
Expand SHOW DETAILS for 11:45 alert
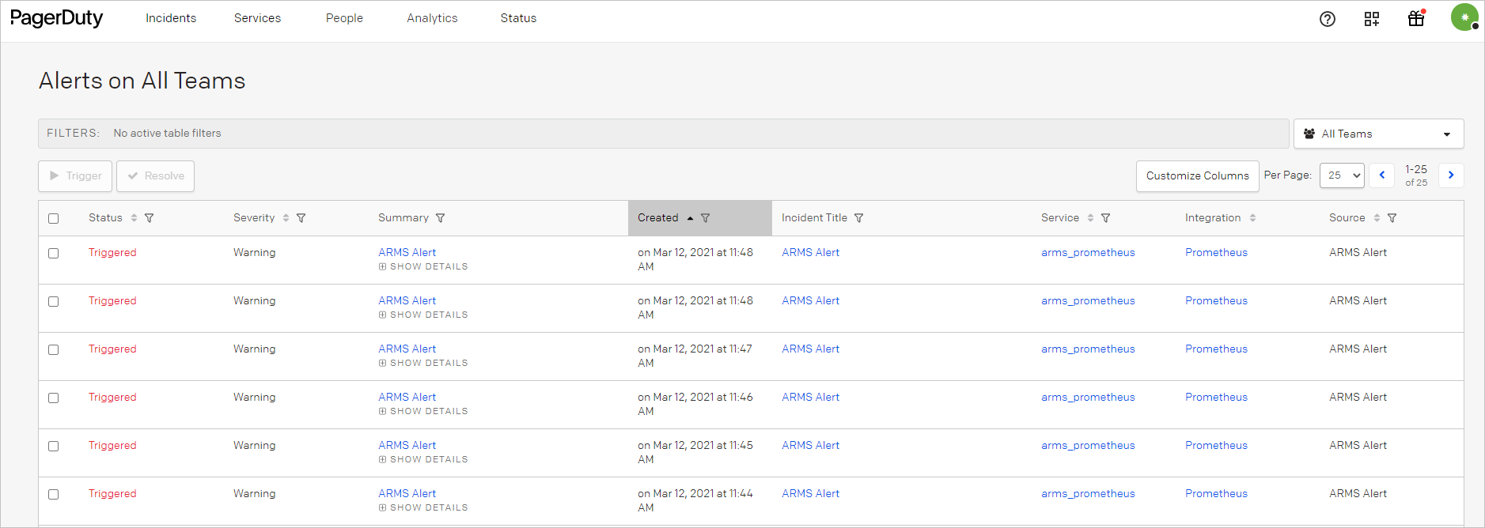coord(423,460)
